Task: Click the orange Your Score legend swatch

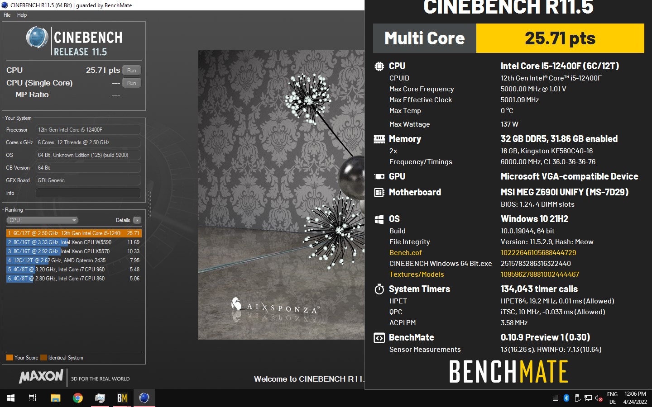Action: point(10,358)
